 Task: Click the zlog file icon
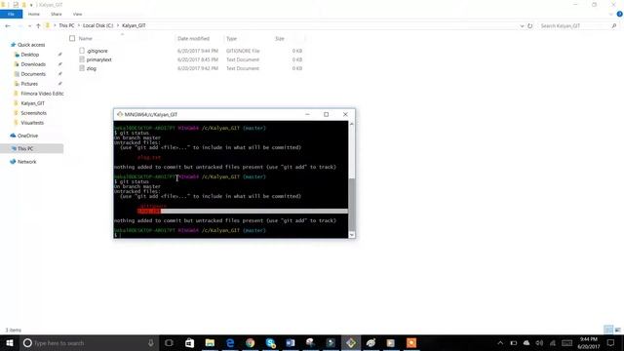(82, 68)
